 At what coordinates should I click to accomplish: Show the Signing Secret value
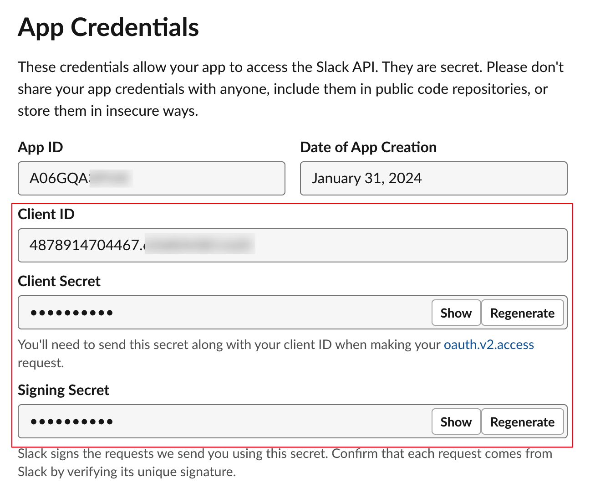456,421
